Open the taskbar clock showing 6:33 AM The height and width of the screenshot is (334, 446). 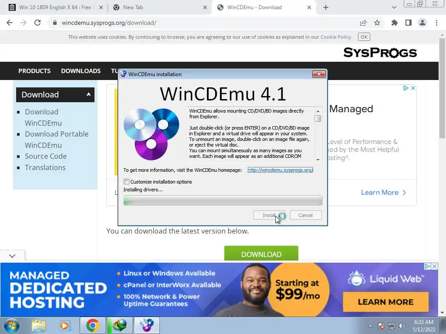(x=424, y=326)
